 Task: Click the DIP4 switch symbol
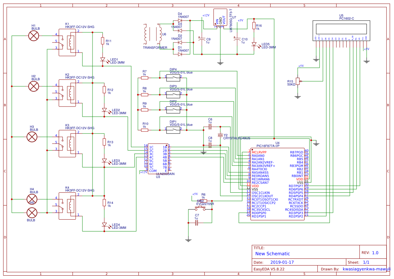(173, 78)
